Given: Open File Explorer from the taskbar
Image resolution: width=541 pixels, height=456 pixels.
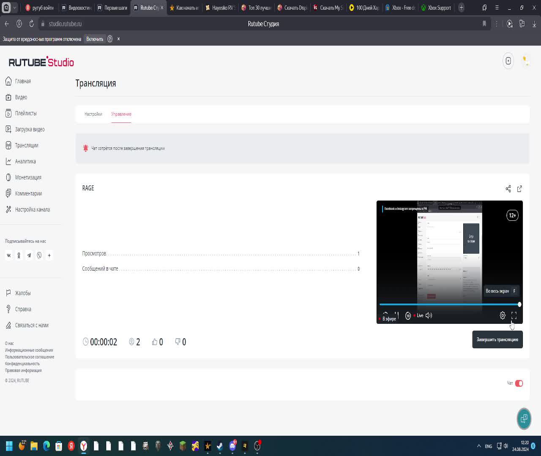Looking at the screenshot, I should (x=34, y=445).
